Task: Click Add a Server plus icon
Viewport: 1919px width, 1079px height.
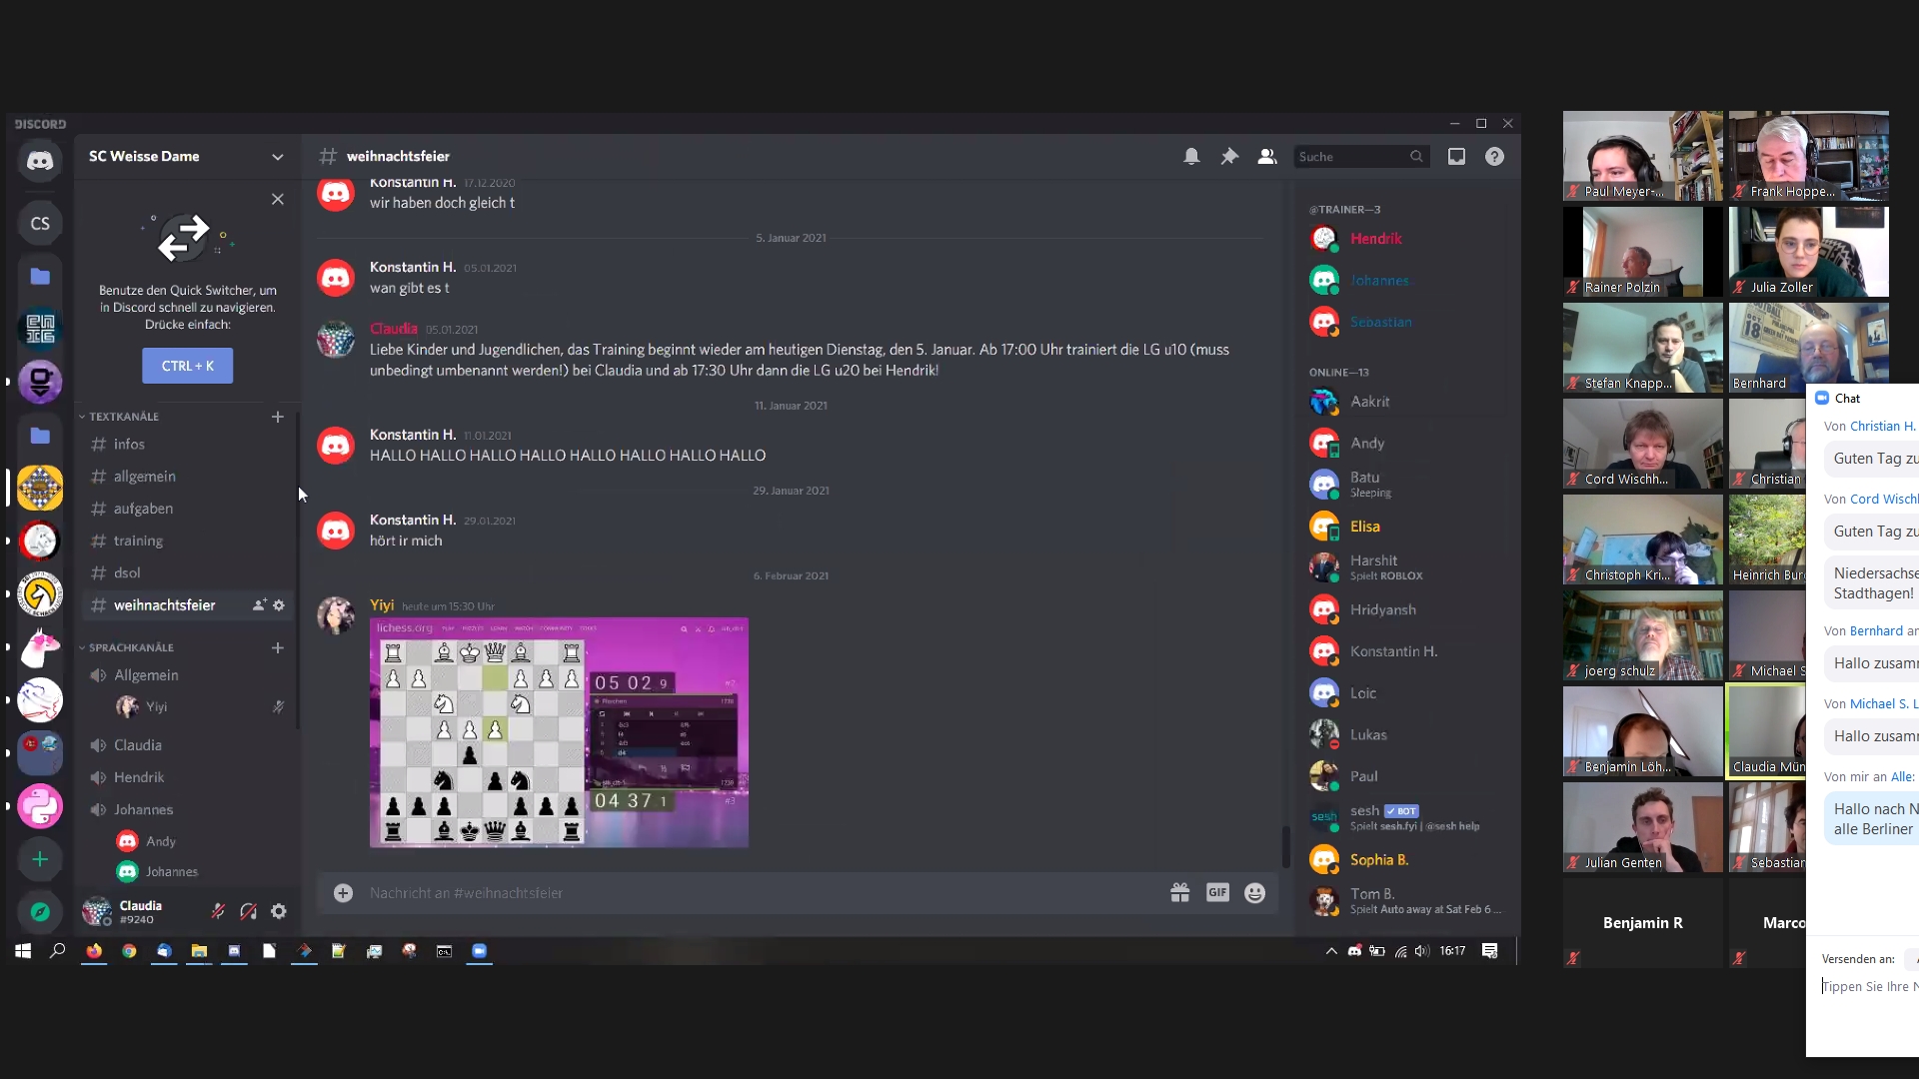Action: (40, 859)
